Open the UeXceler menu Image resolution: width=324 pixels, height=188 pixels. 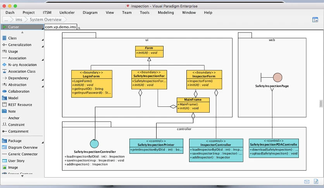pos(67,12)
